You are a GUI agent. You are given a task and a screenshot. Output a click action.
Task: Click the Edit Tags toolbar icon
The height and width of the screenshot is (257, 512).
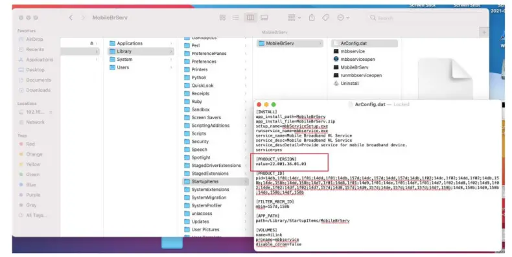tap(325, 17)
